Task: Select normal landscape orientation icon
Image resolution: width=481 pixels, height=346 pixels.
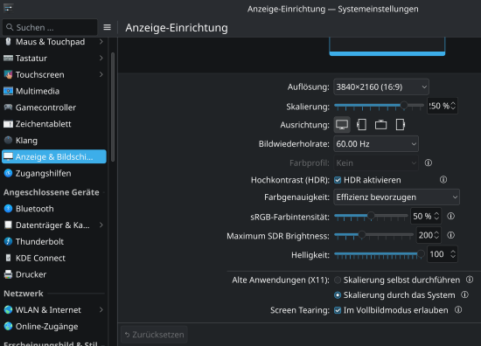Action: tap(342, 125)
